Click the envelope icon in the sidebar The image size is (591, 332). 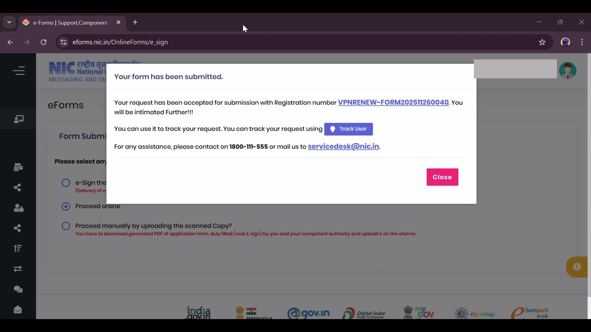[18, 309]
